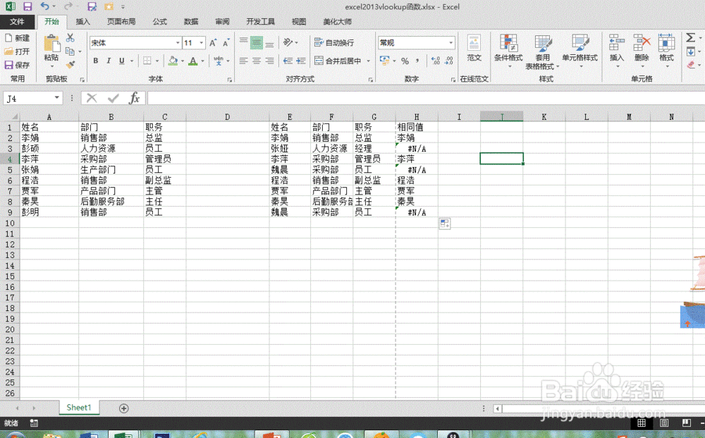The width and height of the screenshot is (705, 438).
Task: Switch to the 视图 ribbon tab
Action: 298,21
